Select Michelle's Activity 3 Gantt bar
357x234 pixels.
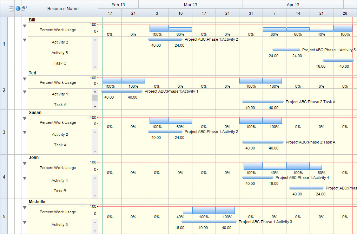tap(209, 222)
